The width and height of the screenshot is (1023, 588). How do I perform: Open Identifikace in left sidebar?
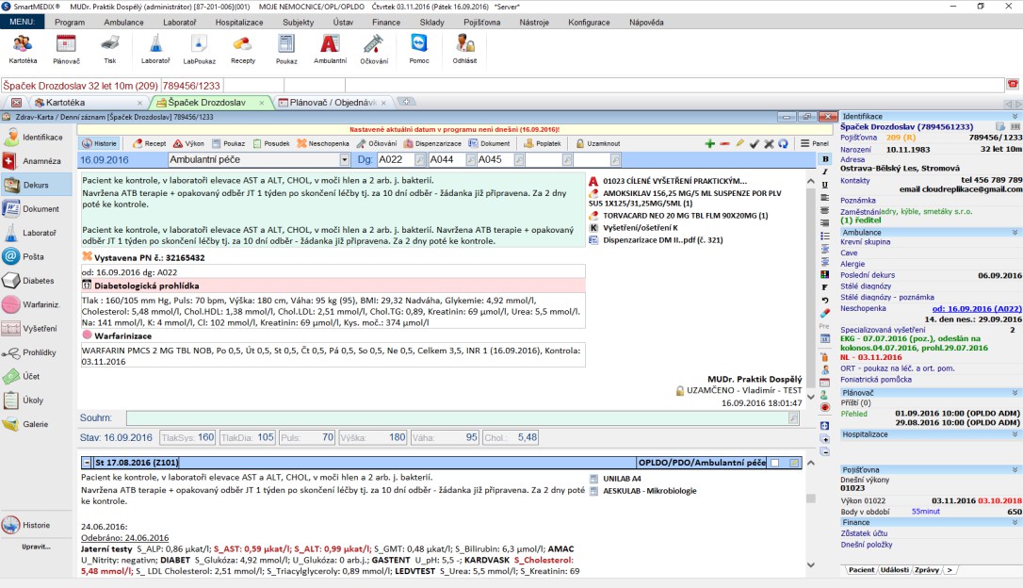(37, 137)
